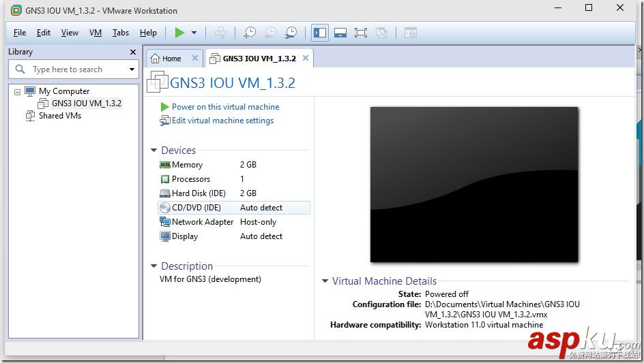Viewport: 644px width, 363px height.
Task: Enter full screen mode icon
Action: (x=361, y=33)
